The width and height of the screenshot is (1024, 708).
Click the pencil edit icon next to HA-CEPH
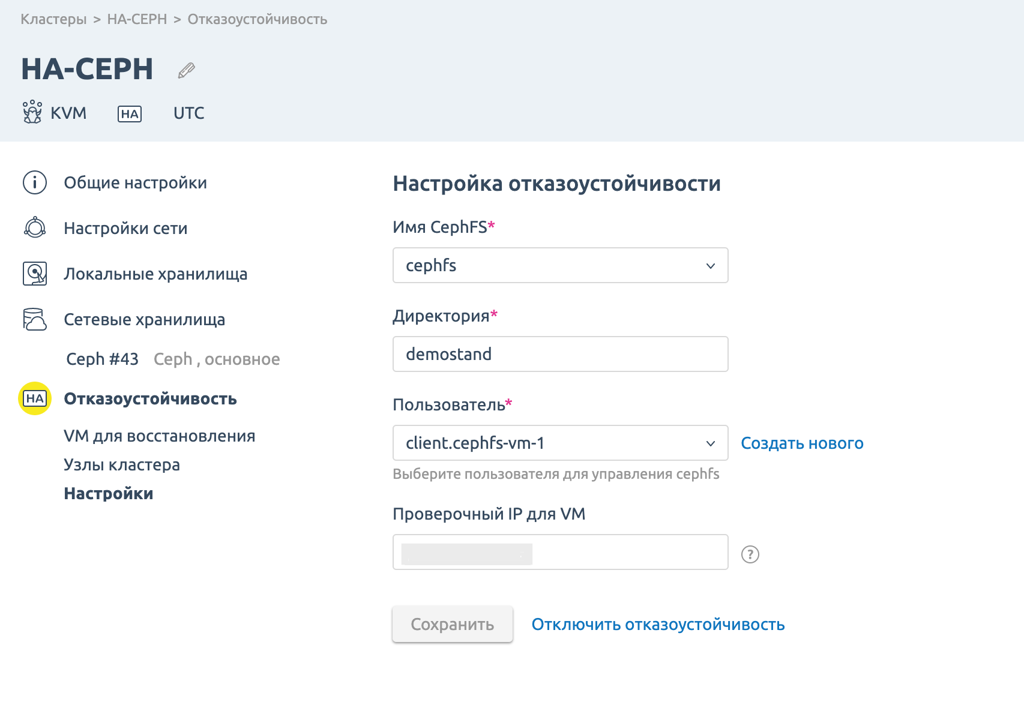[187, 71]
